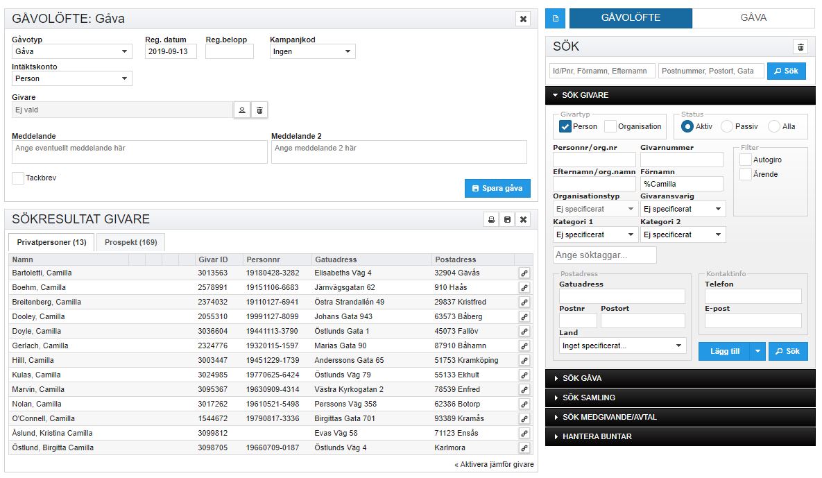Toggle the Tackbrev checkbox
The height and width of the screenshot is (478, 822).
18,178
